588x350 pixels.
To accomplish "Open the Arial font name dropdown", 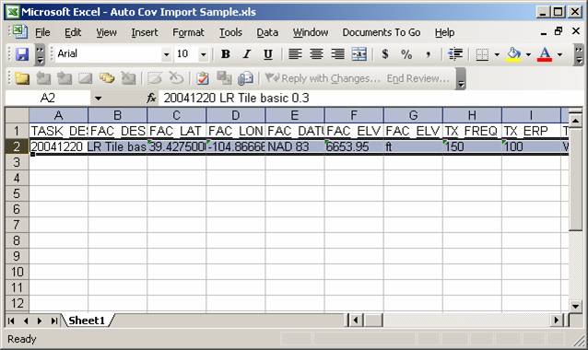I will point(166,54).
